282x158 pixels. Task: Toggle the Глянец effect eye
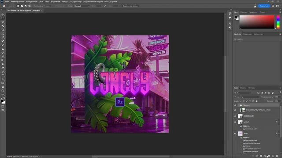(x=244, y=146)
